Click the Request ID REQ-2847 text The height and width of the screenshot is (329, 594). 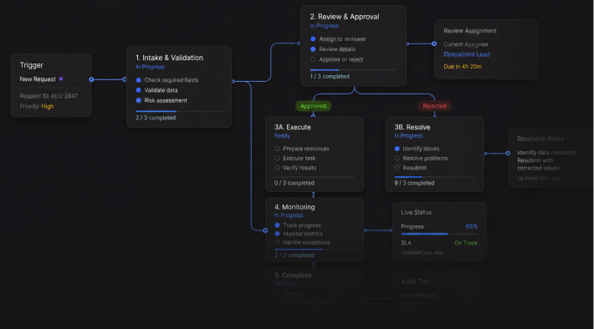49,96
